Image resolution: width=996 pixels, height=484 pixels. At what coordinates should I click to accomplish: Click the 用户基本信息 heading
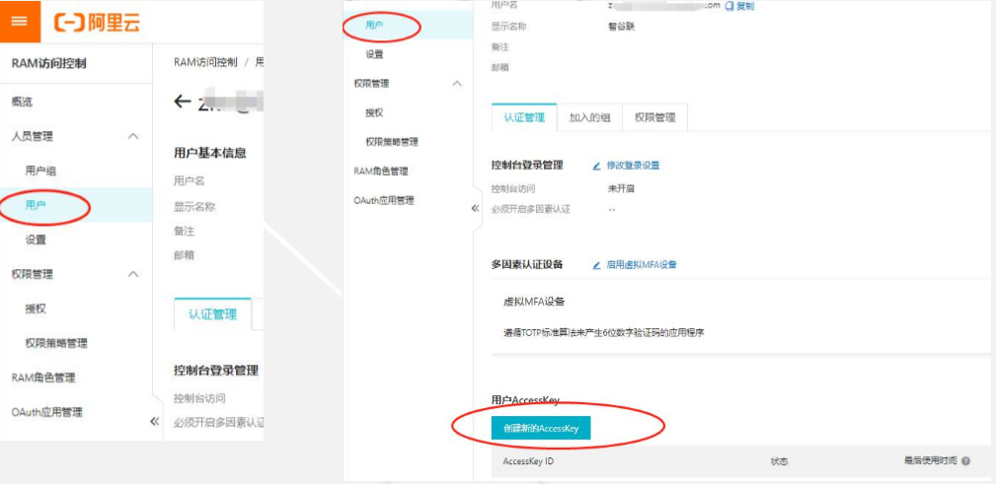click(209, 153)
